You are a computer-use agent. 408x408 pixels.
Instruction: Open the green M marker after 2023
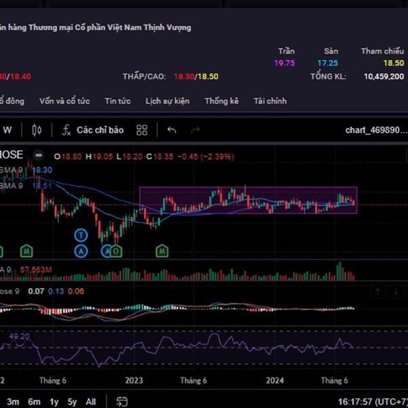click(162, 252)
